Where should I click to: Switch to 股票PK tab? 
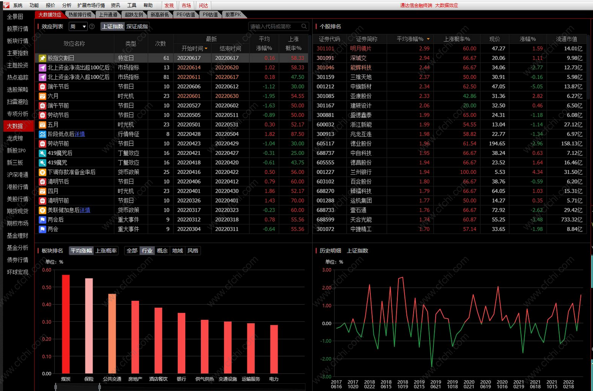pyautogui.click(x=233, y=15)
